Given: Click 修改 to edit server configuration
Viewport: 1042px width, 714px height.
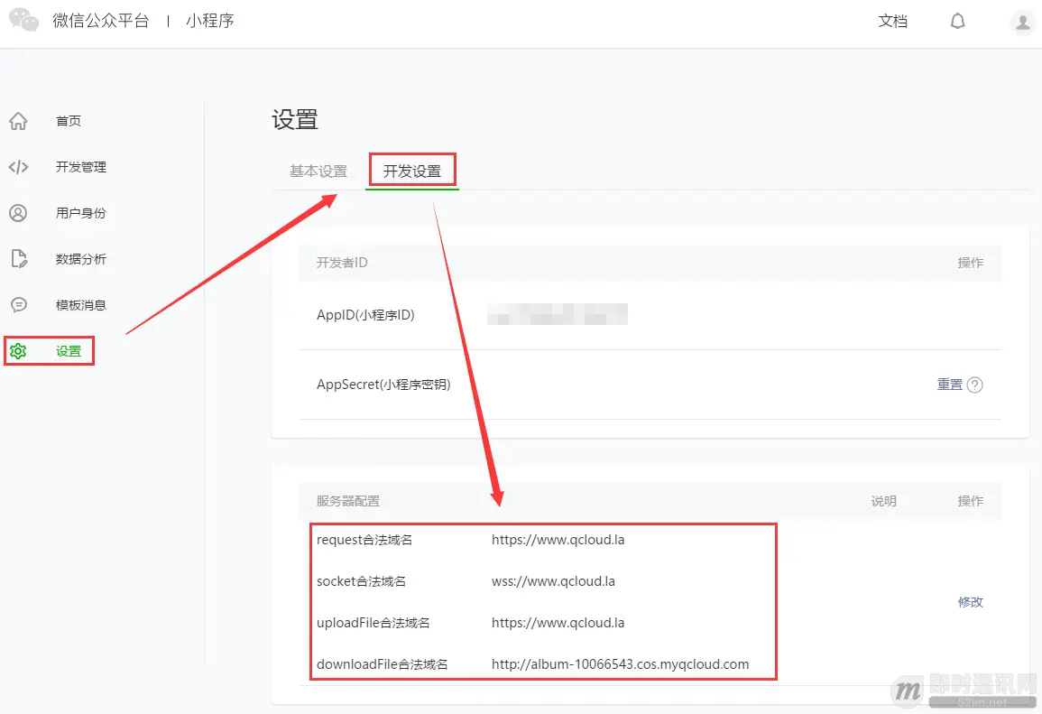Looking at the screenshot, I should pos(970,602).
